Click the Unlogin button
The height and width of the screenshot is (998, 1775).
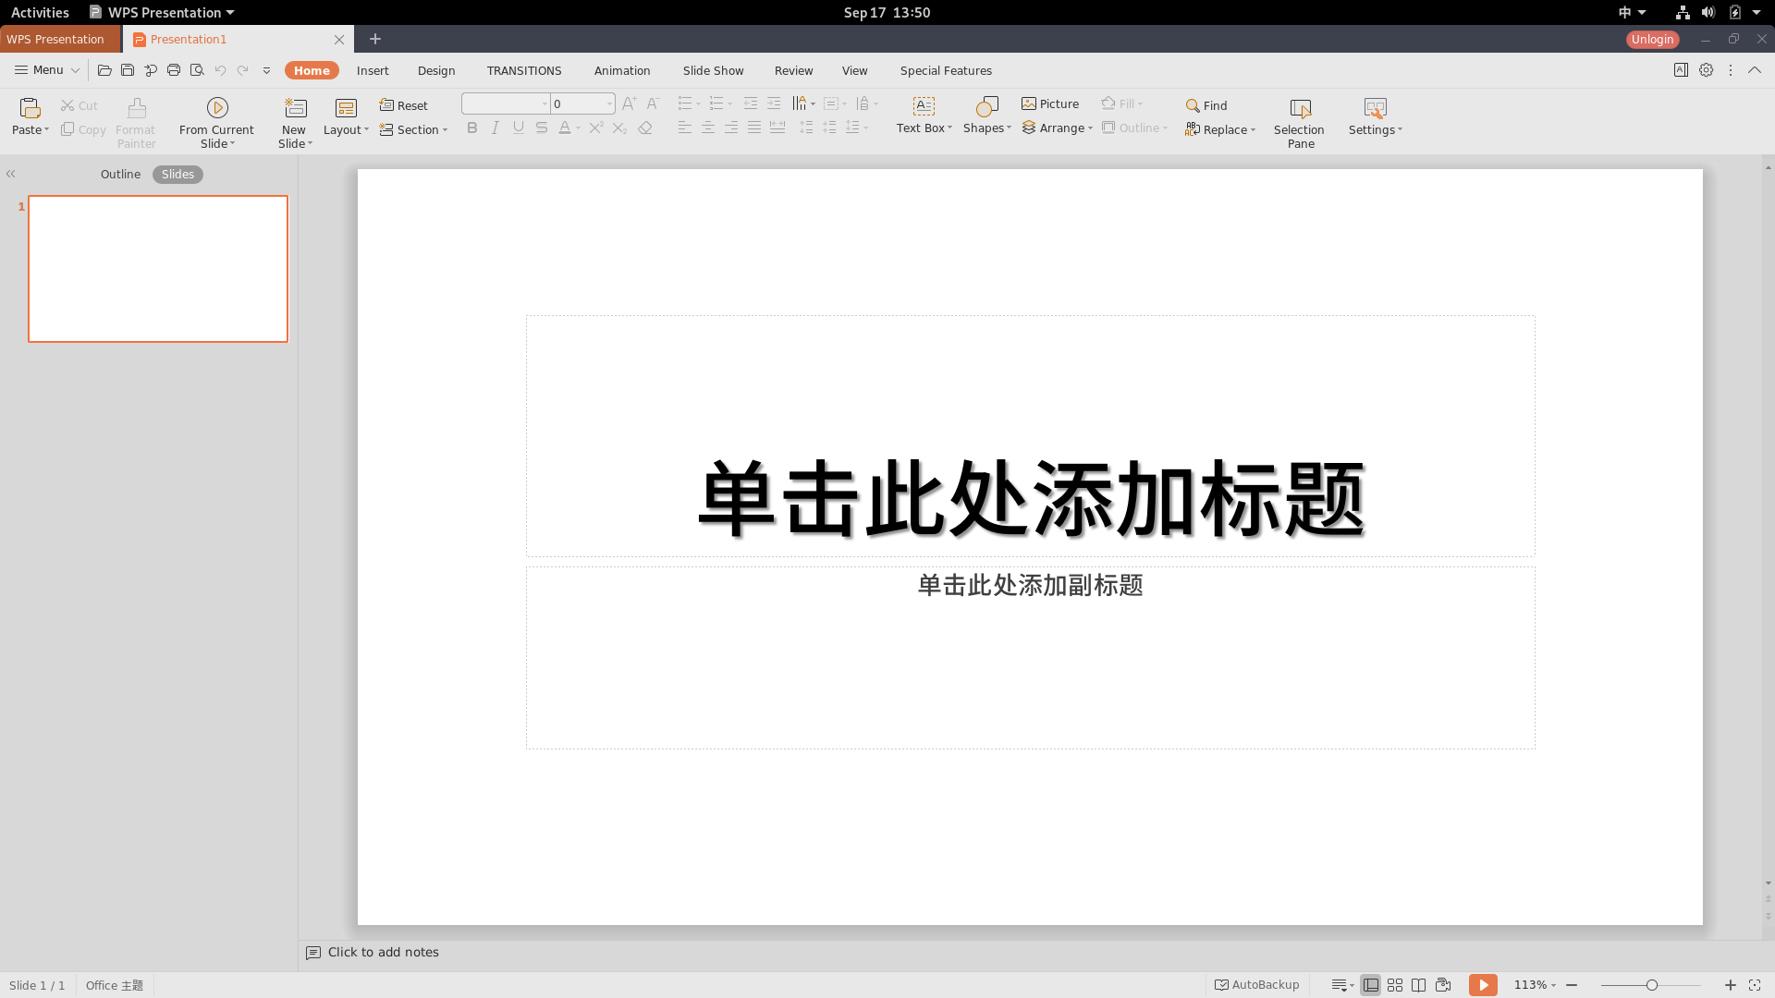(x=1653, y=39)
